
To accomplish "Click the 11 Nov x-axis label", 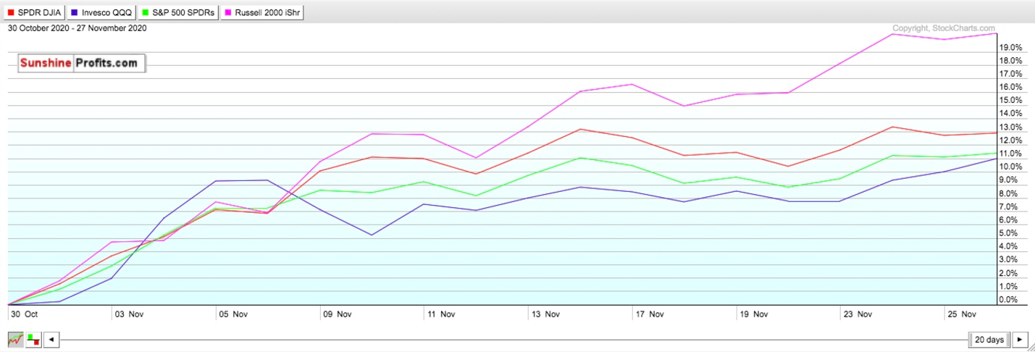I will [x=440, y=314].
